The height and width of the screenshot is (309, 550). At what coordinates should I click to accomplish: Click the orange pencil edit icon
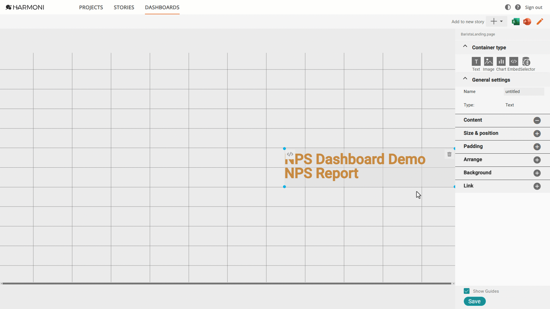coord(540,21)
